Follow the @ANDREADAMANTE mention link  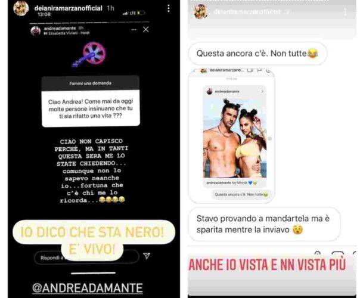[88, 288]
